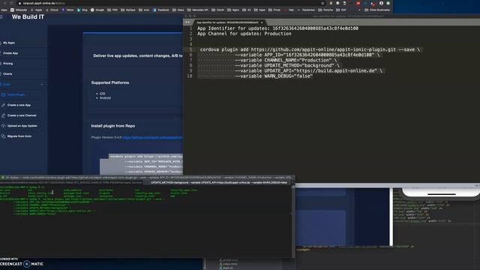Click the Android supported platform item

click(x=105, y=98)
